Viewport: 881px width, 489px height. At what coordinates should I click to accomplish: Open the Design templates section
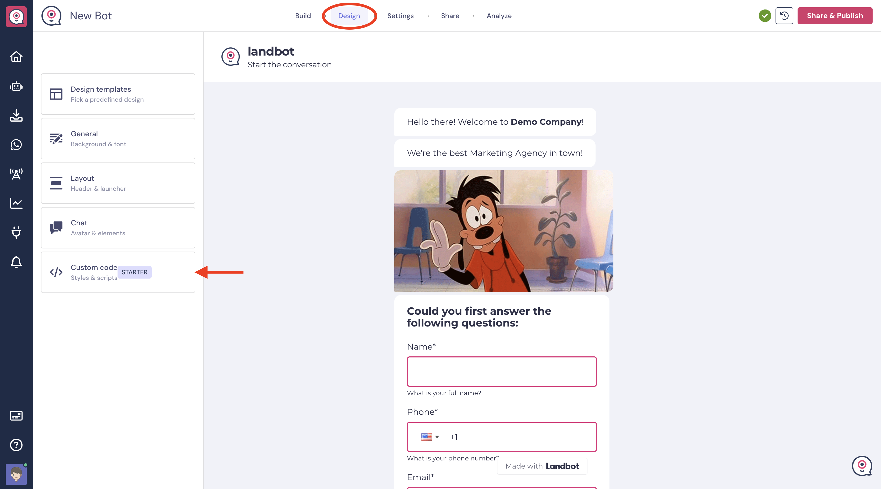(x=118, y=94)
